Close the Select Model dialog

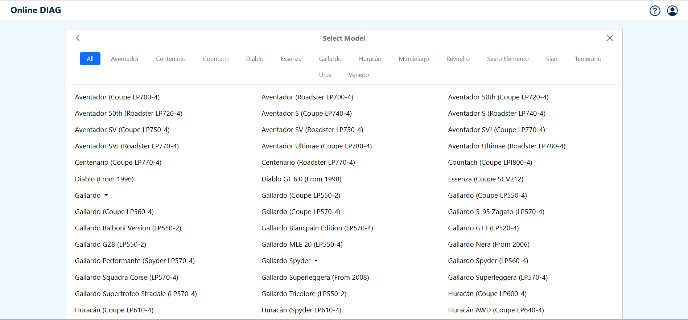pyautogui.click(x=610, y=38)
